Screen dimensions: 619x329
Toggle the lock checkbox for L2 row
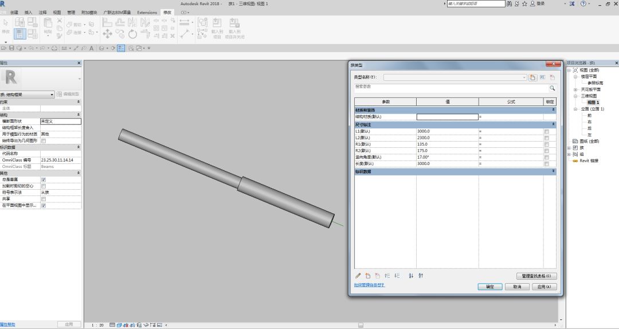coord(547,138)
